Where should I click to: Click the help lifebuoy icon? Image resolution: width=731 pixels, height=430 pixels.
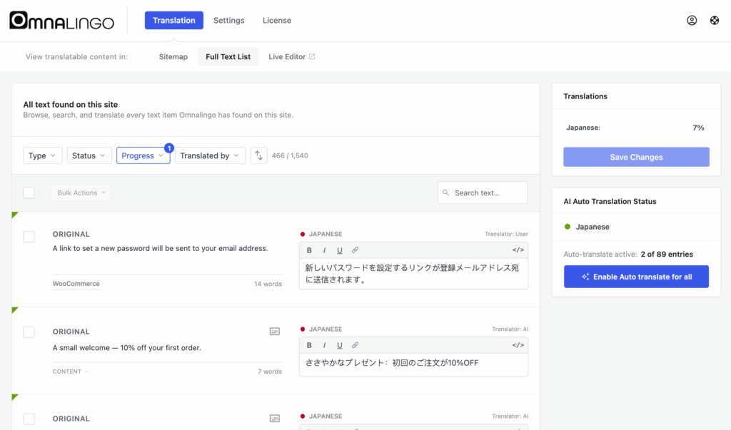coord(714,21)
